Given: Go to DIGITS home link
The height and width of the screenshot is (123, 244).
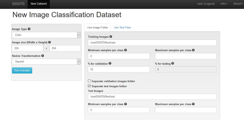Looking at the screenshot, I should [18, 4].
